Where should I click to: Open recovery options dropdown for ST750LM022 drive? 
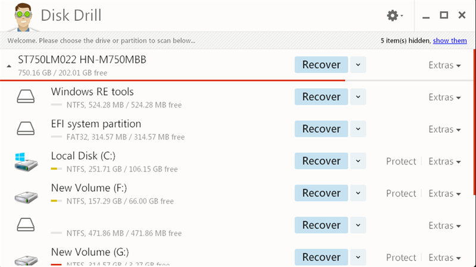[x=358, y=65]
